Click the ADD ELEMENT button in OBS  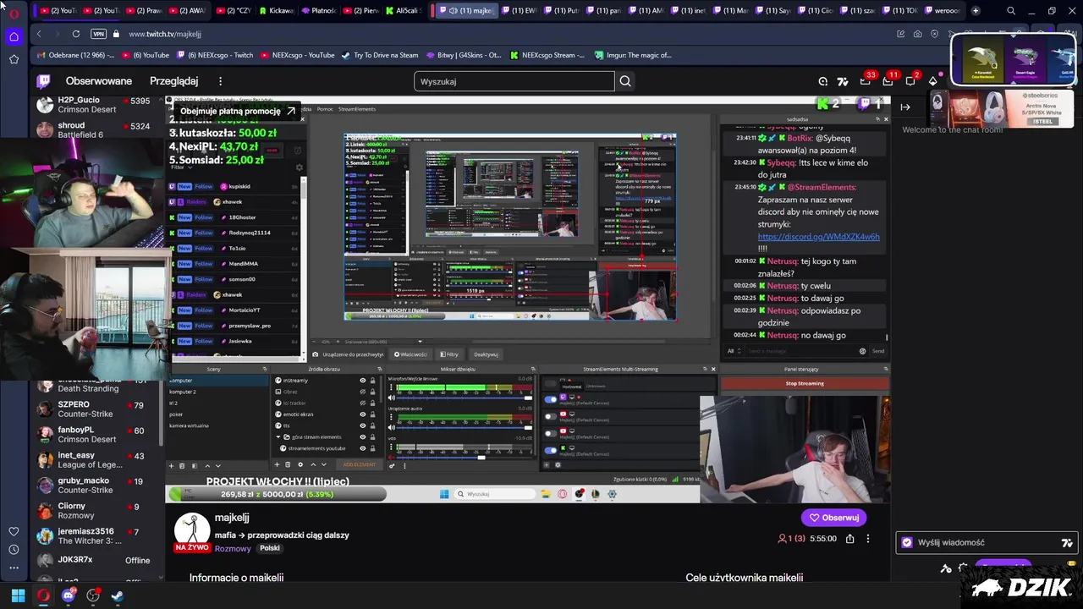[359, 464]
